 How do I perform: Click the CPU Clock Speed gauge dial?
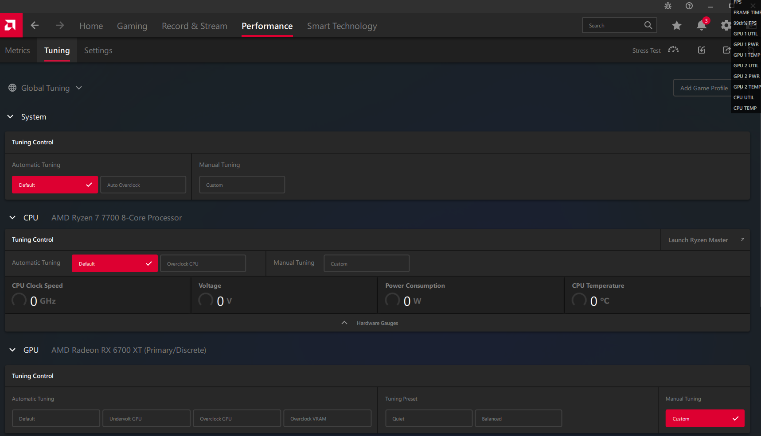(19, 300)
